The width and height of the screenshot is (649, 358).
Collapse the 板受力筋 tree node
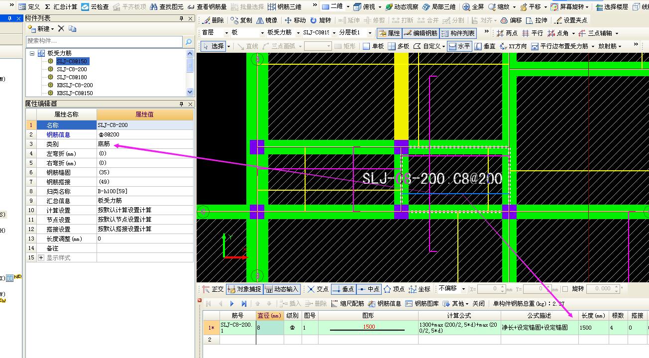pos(32,53)
